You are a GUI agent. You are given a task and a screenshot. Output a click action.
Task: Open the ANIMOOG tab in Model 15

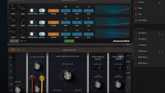pos(128,61)
